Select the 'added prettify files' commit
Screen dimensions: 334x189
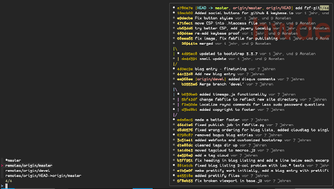(x=217, y=176)
